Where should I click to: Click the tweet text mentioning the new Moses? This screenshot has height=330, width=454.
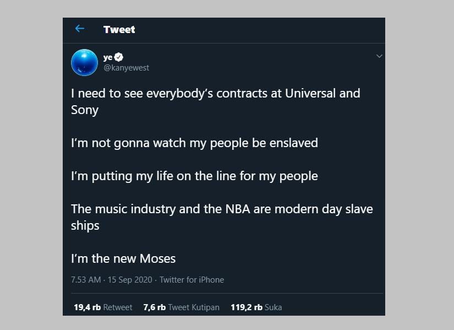tap(123, 258)
